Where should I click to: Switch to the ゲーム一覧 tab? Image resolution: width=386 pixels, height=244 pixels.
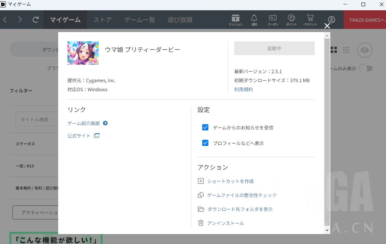tap(140, 20)
